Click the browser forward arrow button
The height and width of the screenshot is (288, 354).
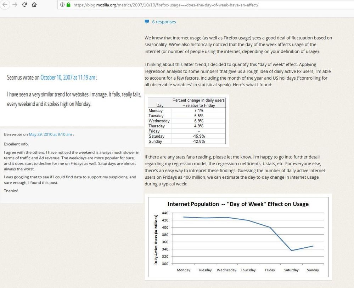(14, 5)
